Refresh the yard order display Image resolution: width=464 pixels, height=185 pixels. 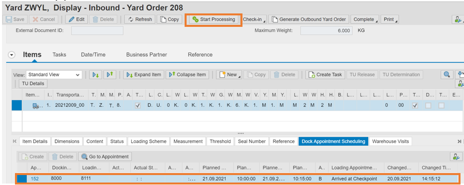(140, 19)
